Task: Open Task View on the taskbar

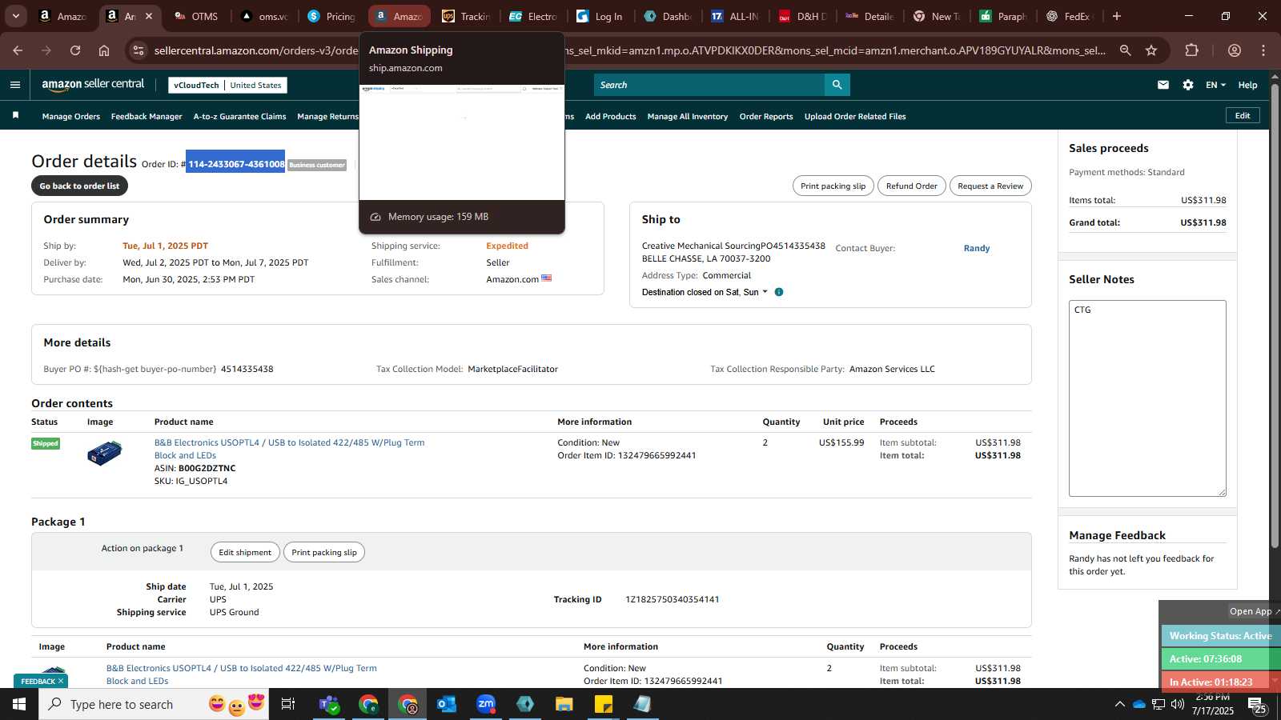Action: 288,704
